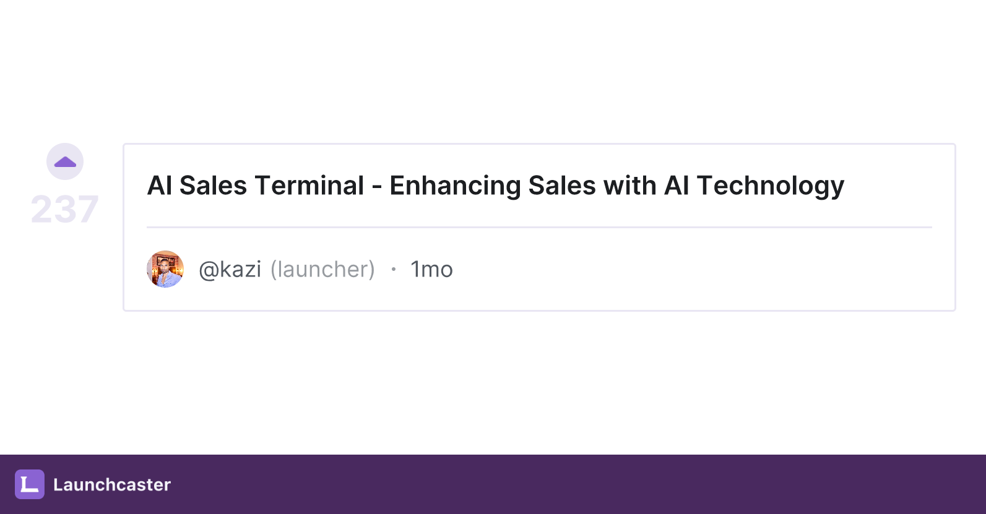Tap the purple triangle inside the vote circle

coord(65,162)
